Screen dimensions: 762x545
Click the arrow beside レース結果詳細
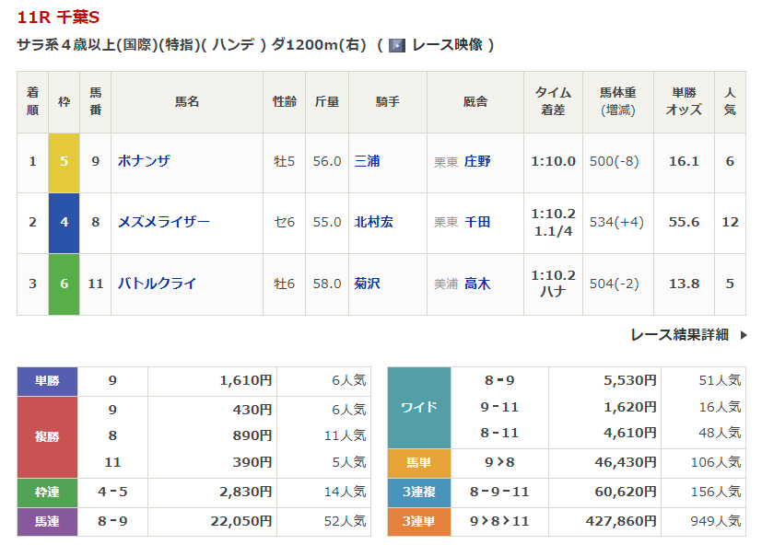click(x=743, y=335)
